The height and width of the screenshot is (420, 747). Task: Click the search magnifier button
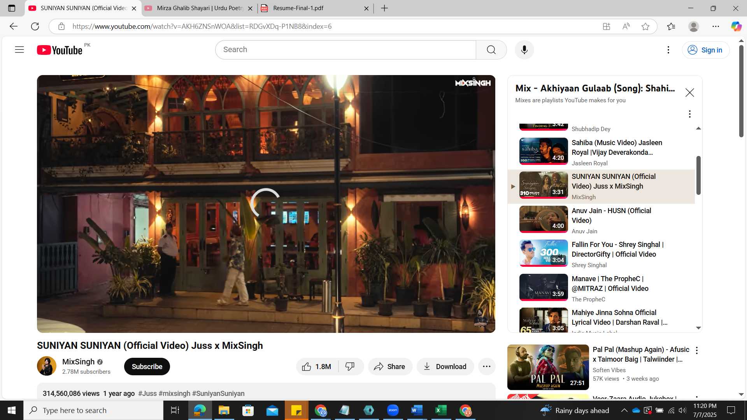(x=491, y=50)
